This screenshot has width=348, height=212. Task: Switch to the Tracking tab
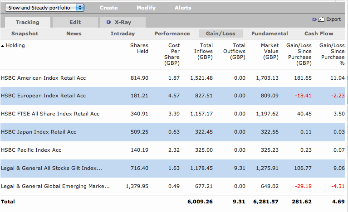point(28,22)
